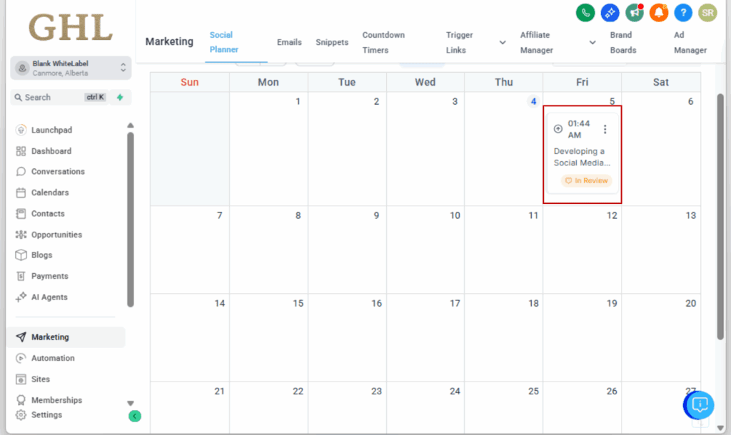This screenshot has height=435, width=731.
Task: Switch to the Emails tab
Action: [x=289, y=42]
